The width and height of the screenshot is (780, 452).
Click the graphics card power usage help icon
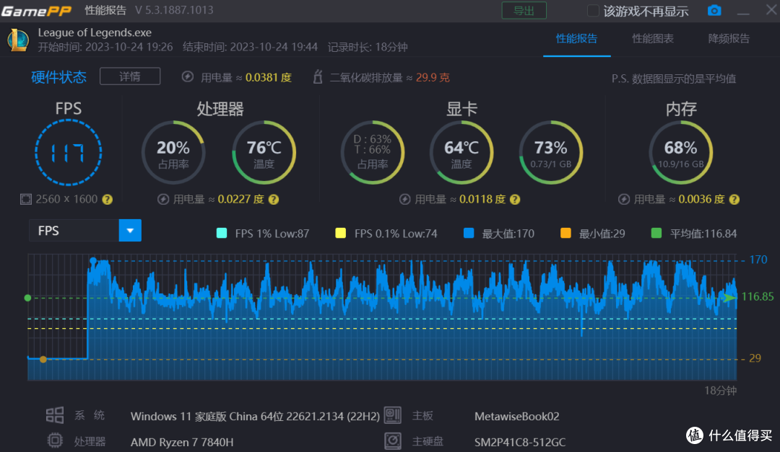(x=516, y=200)
